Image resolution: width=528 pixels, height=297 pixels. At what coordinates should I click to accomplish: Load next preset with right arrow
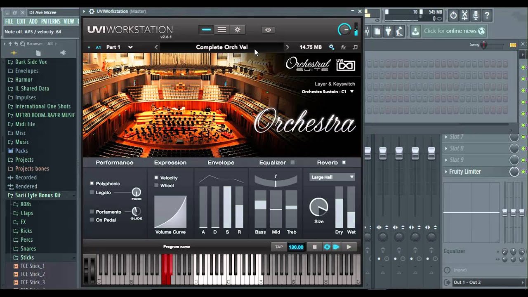click(288, 47)
